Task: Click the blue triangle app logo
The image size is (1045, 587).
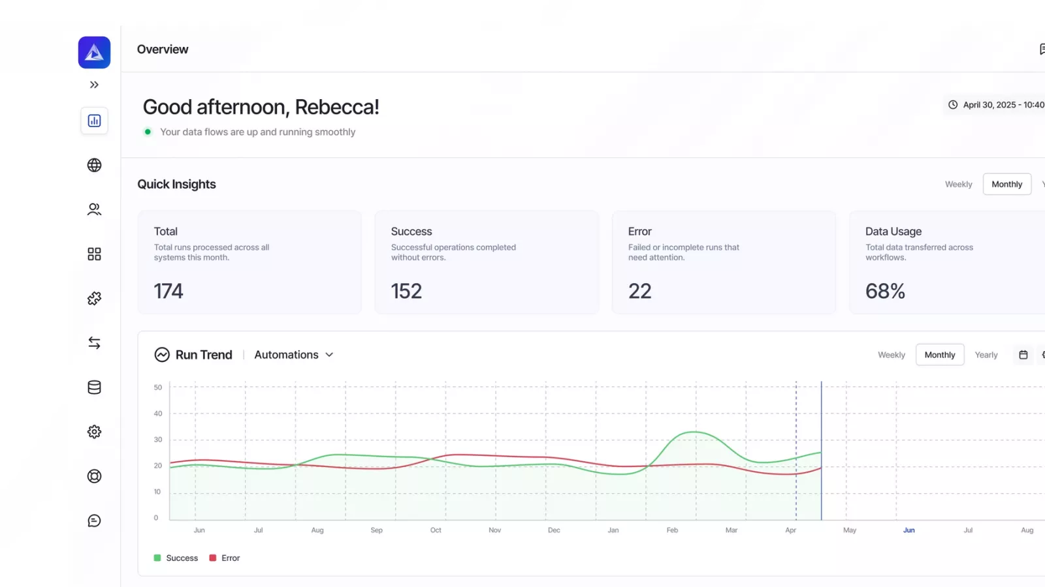Action: coord(94,52)
